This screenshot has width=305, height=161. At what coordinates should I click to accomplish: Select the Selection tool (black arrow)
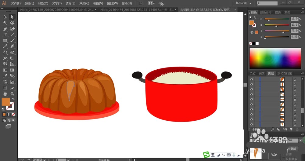[x=5, y=17]
